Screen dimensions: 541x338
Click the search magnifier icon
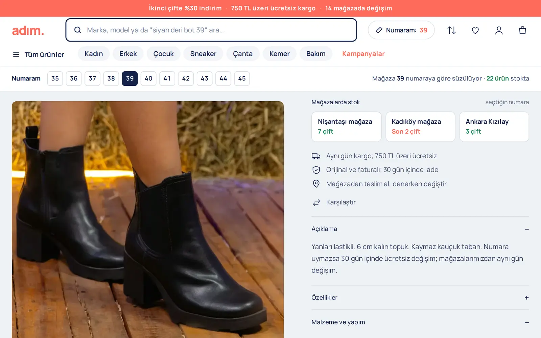click(x=77, y=30)
